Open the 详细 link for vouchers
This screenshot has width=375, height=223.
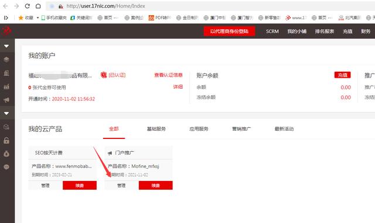tap(178, 87)
